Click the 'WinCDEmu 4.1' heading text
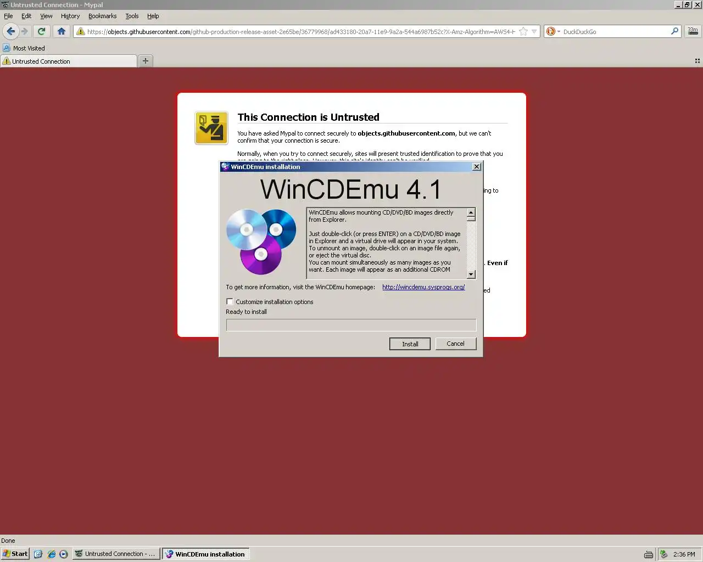 pos(351,189)
